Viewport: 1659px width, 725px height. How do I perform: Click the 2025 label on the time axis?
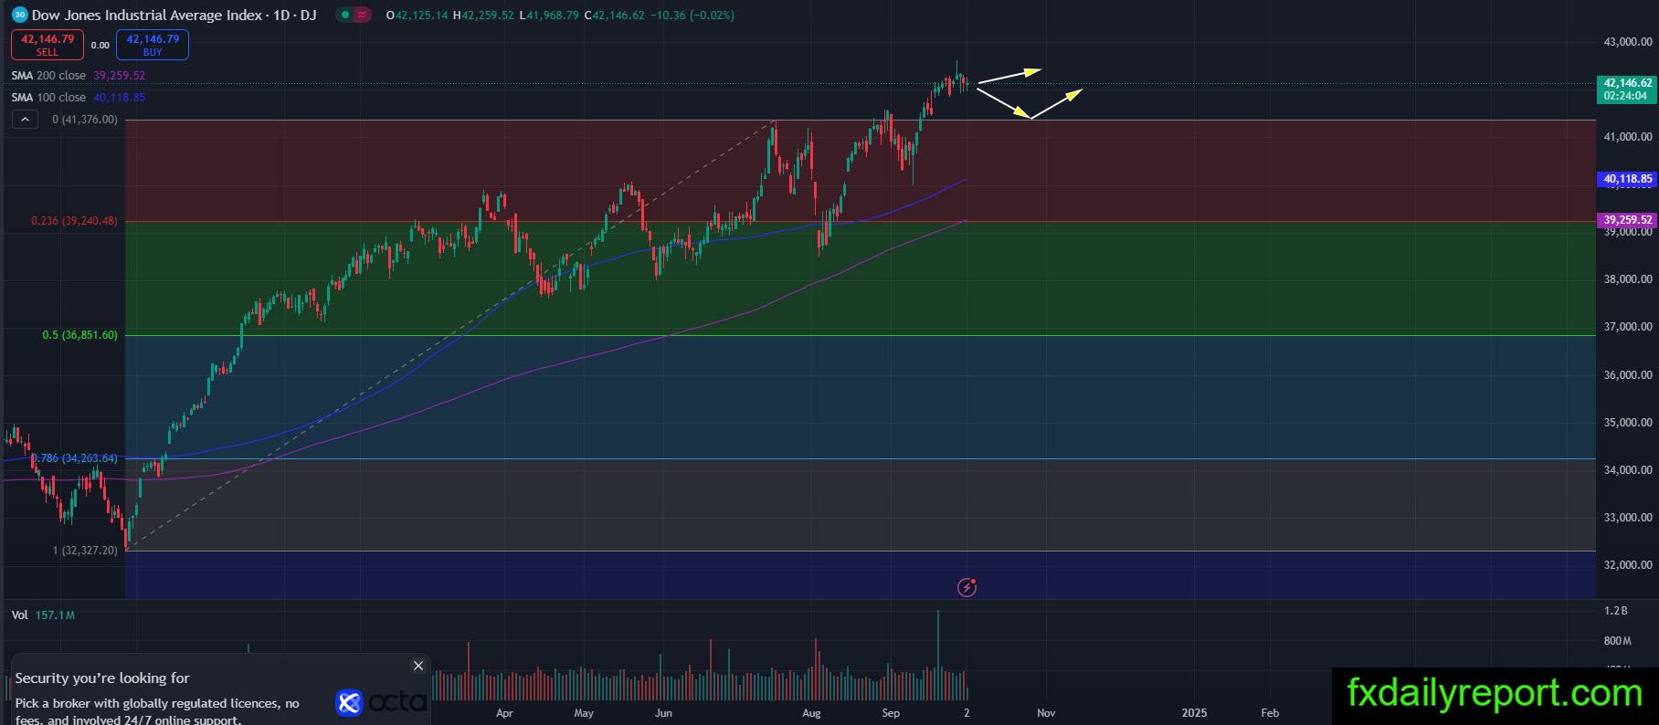coord(1194,713)
